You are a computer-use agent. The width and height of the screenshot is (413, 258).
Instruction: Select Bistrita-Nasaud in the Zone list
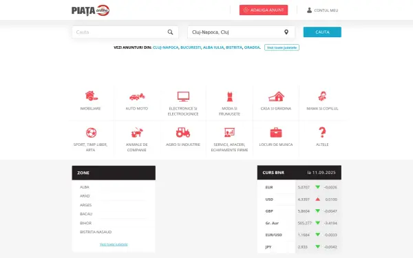(x=96, y=233)
